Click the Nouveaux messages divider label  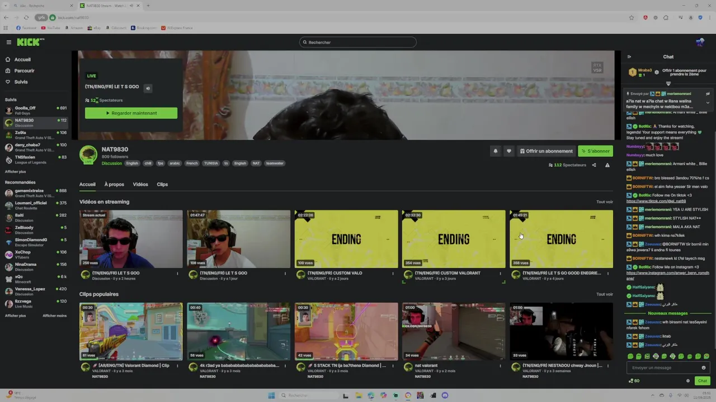point(669,314)
